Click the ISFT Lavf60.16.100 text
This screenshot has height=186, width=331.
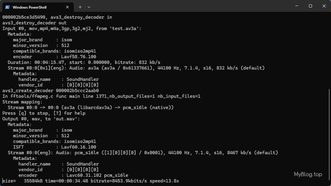54,147
